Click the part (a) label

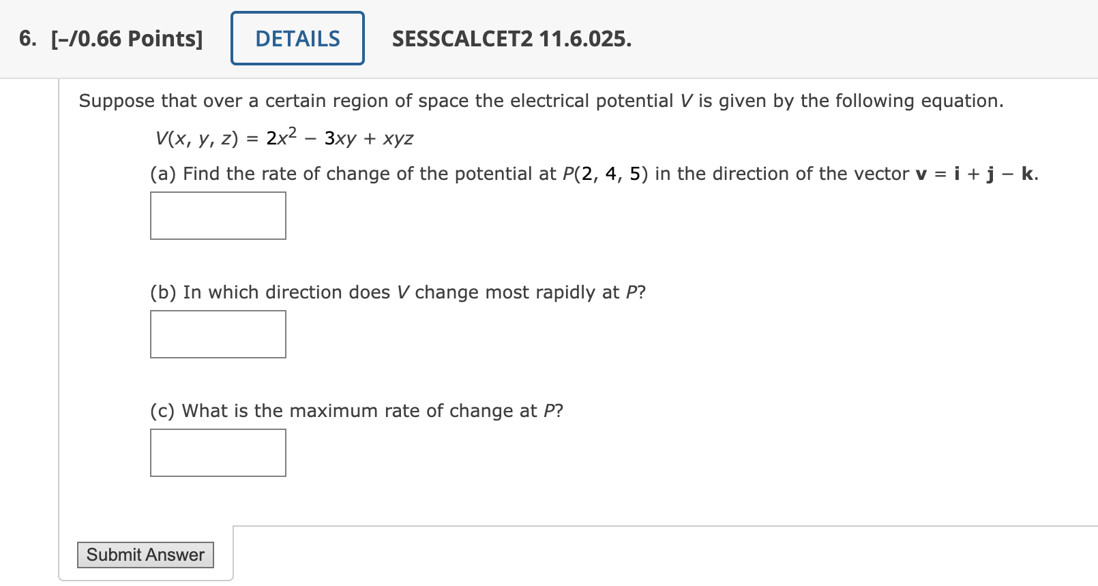tap(164, 174)
